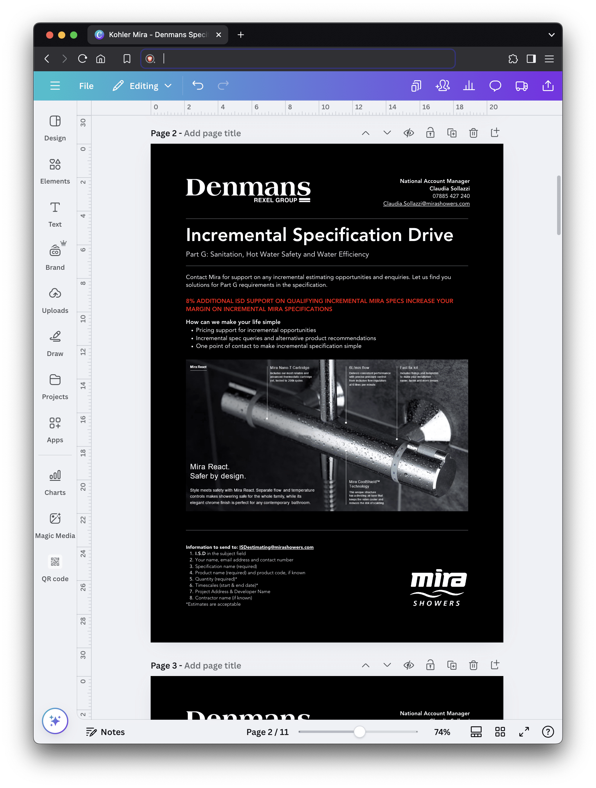The height and width of the screenshot is (788, 596).
Task: Undo the last action
Action: (197, 86)
